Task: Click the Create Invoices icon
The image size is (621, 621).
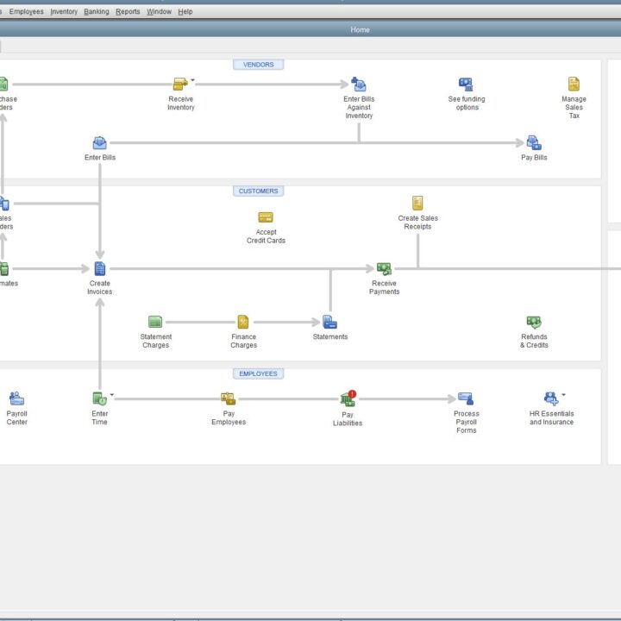Action: tap(100, 268)
